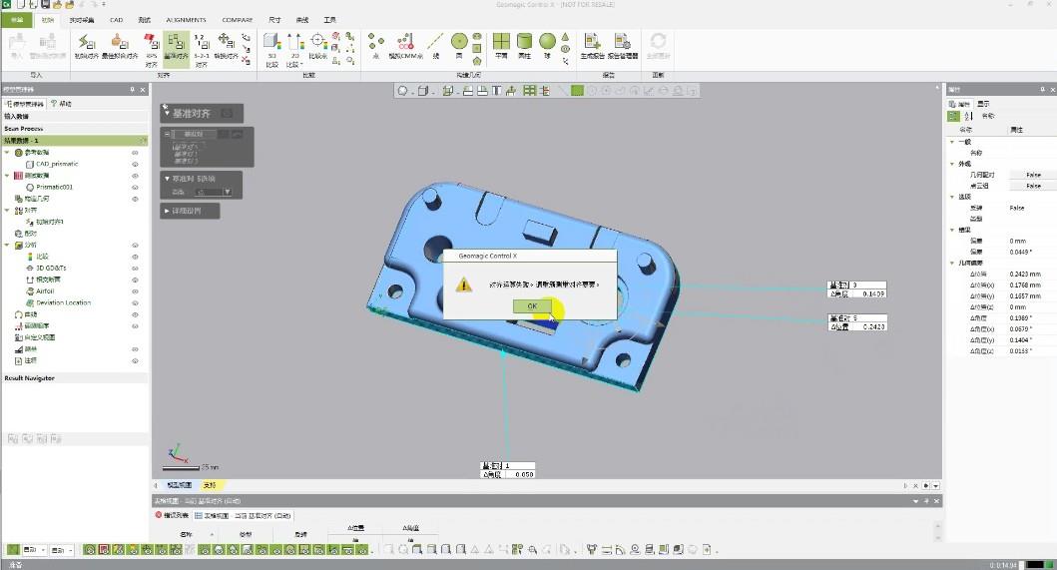Open the Result Navigator section

[74, 378]
